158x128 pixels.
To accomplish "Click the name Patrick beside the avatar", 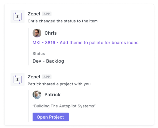I will point(53,94).
